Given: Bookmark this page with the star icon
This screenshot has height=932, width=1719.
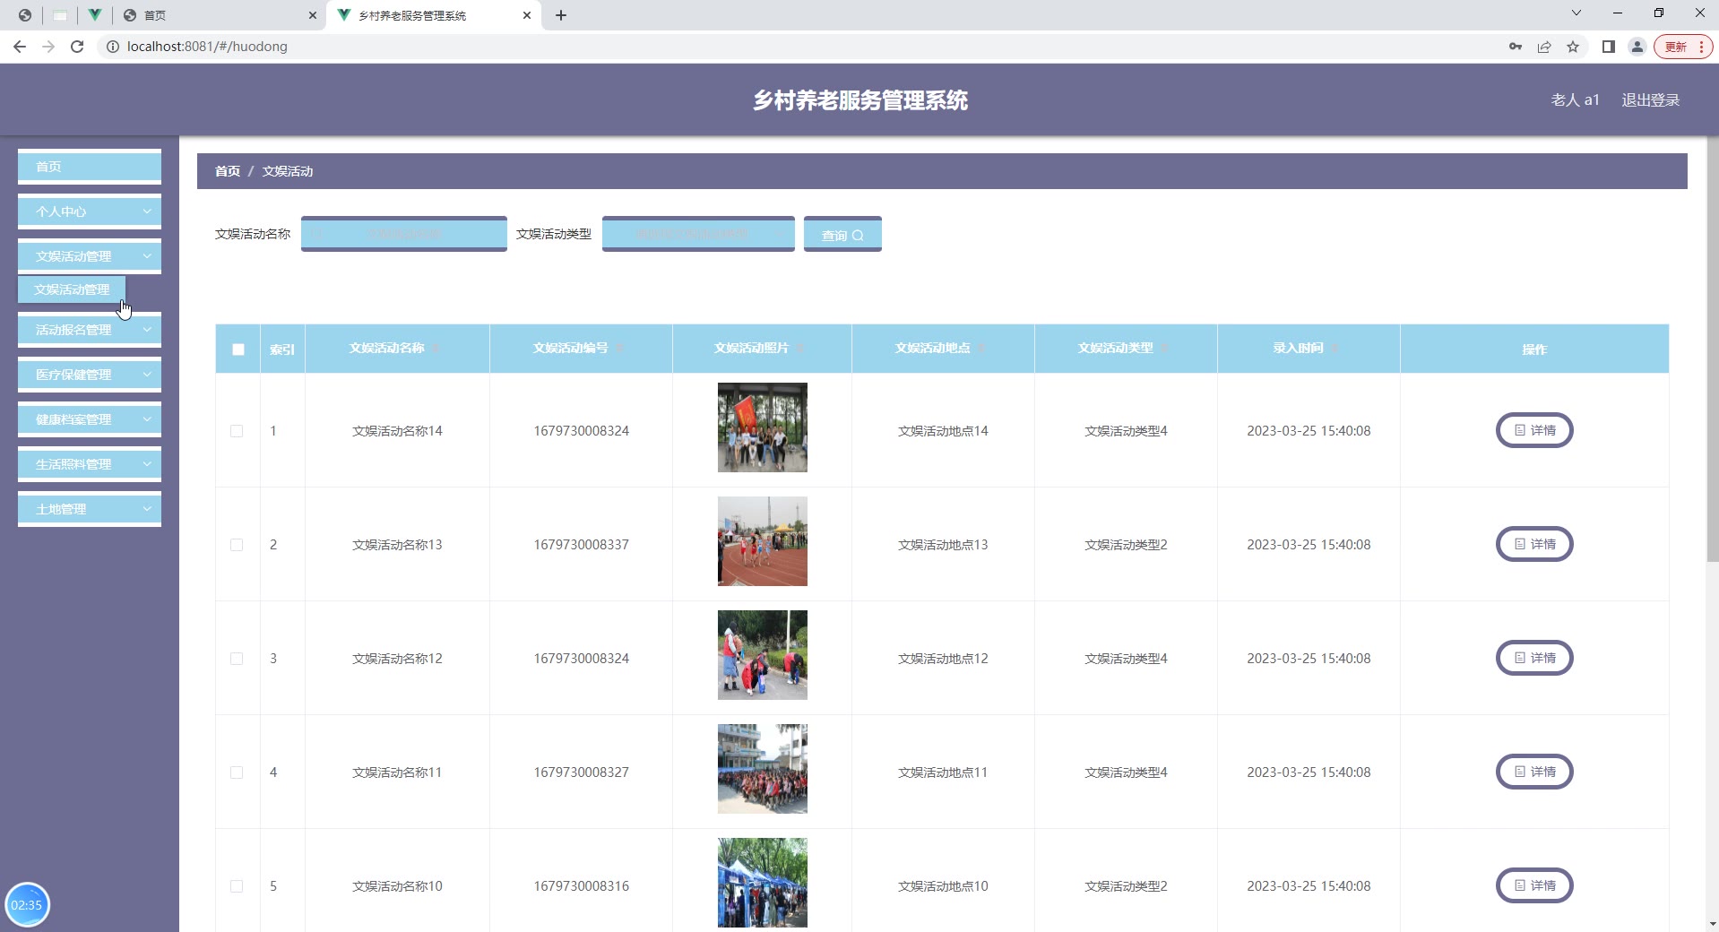Looking at the screenshot, I should (x=1573, y=47).
